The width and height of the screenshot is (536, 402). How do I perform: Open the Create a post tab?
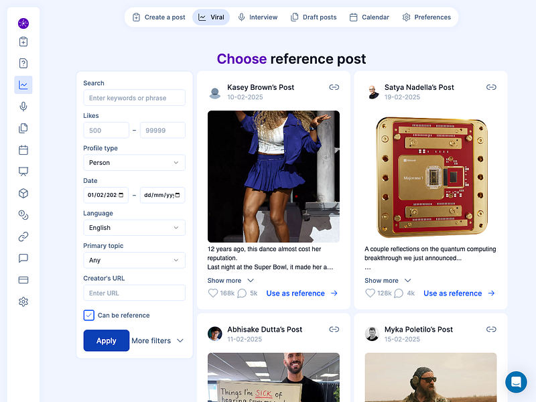[x=159, y=17]
